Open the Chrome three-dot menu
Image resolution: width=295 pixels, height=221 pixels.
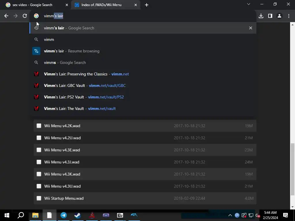(289, 16)
